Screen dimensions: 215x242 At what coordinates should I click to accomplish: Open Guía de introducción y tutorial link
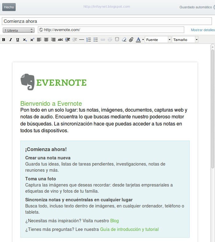[x=129, y=229]
